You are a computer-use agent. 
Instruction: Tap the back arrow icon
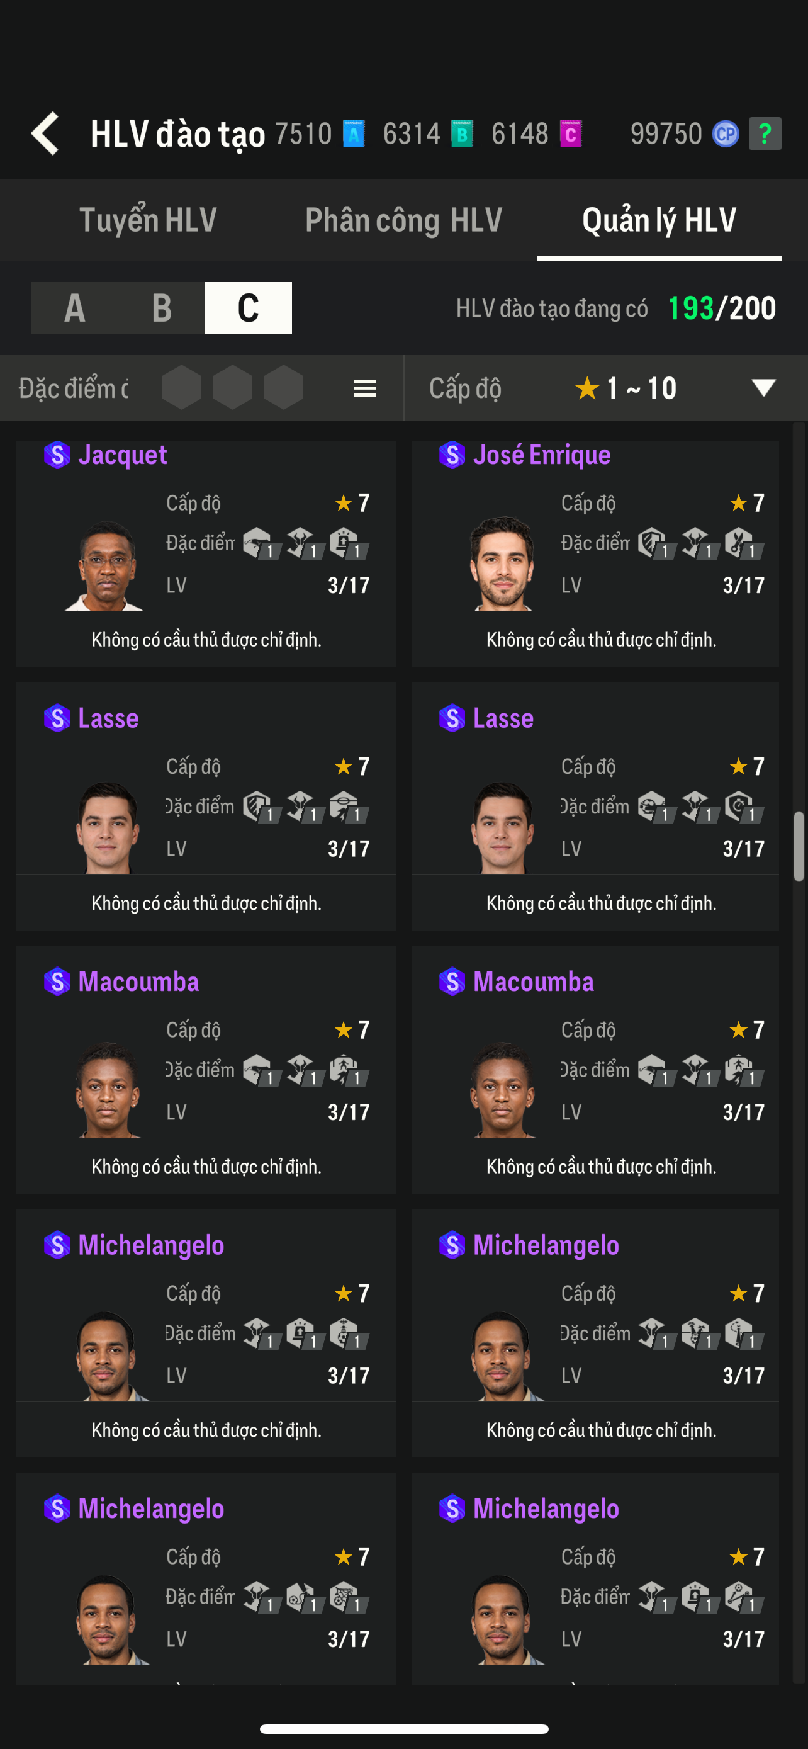click(45, 133)
